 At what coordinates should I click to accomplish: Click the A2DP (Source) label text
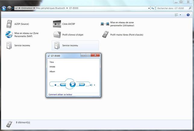pos(22,24)
